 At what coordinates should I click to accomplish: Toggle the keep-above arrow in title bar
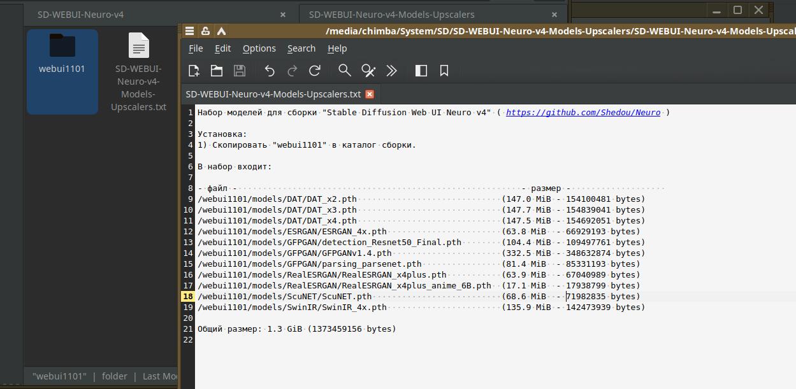click(x=221, y=31)
